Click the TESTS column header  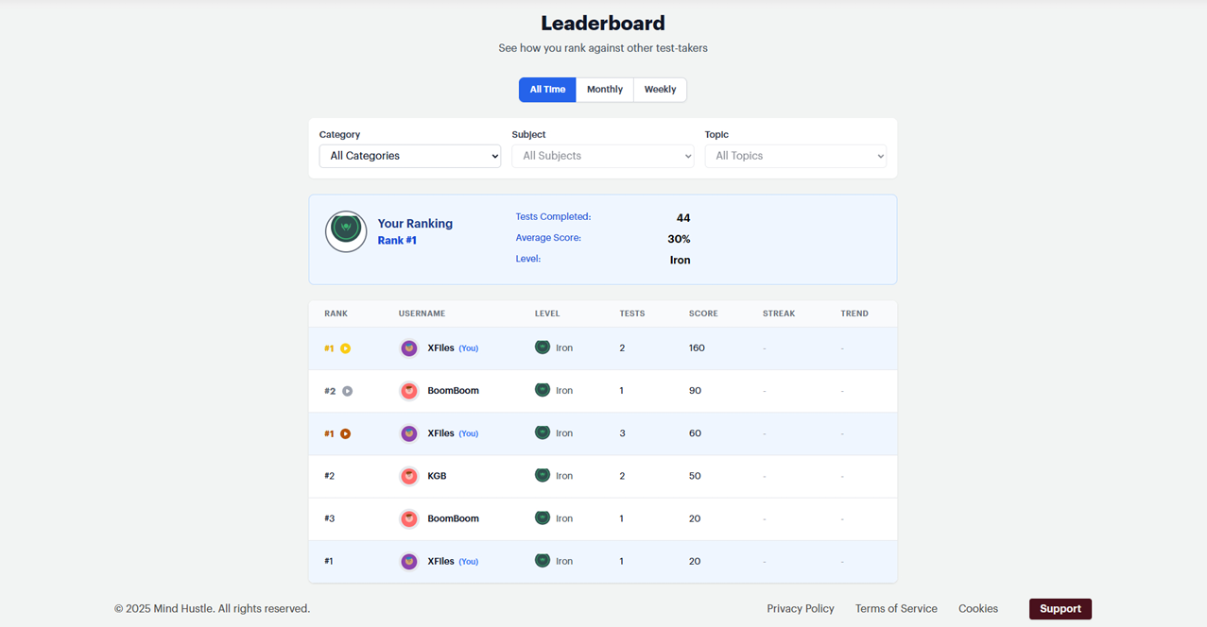coord(632,313)
